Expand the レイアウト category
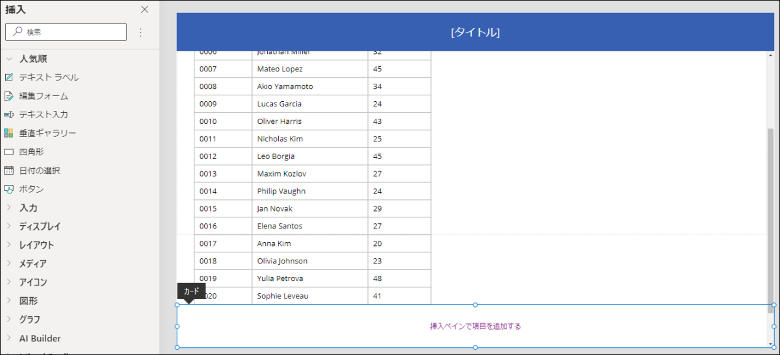 [9, 245]
